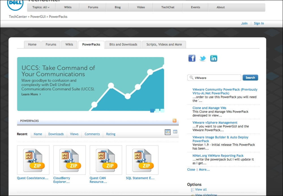Expand Learn More on UCCS banner

pyautogui.click(x=31, y=94)
